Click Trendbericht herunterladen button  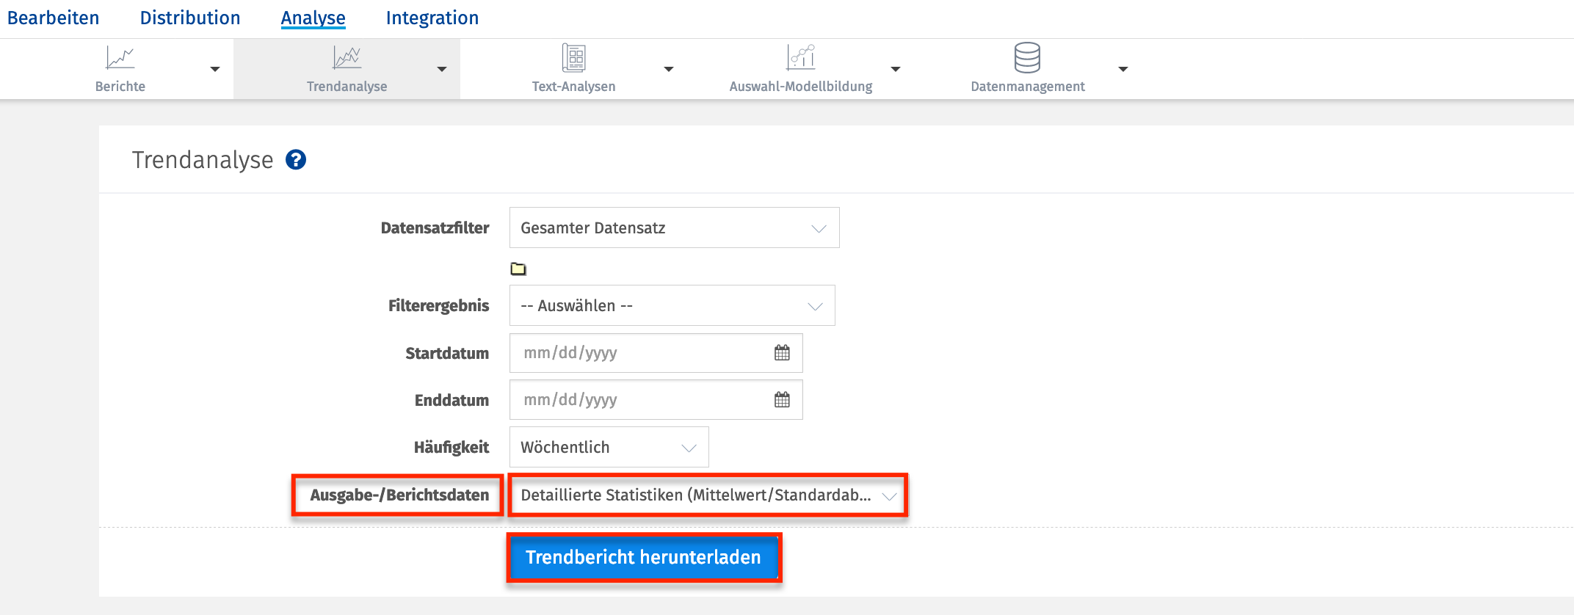[x=643, y=558]
